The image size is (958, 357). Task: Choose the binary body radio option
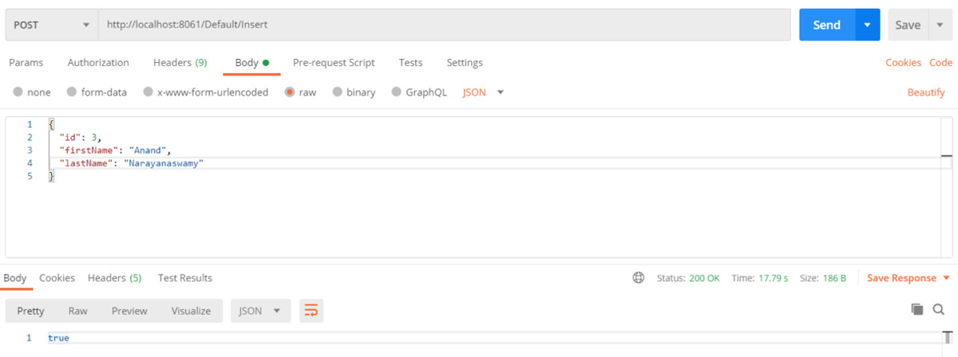337,92
